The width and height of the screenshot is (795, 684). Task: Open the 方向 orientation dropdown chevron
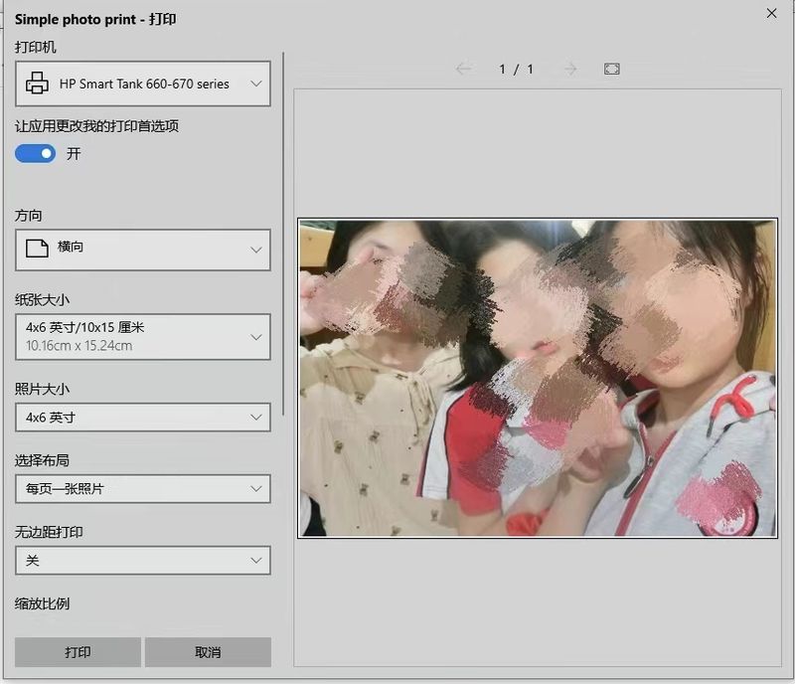(256, 250)
